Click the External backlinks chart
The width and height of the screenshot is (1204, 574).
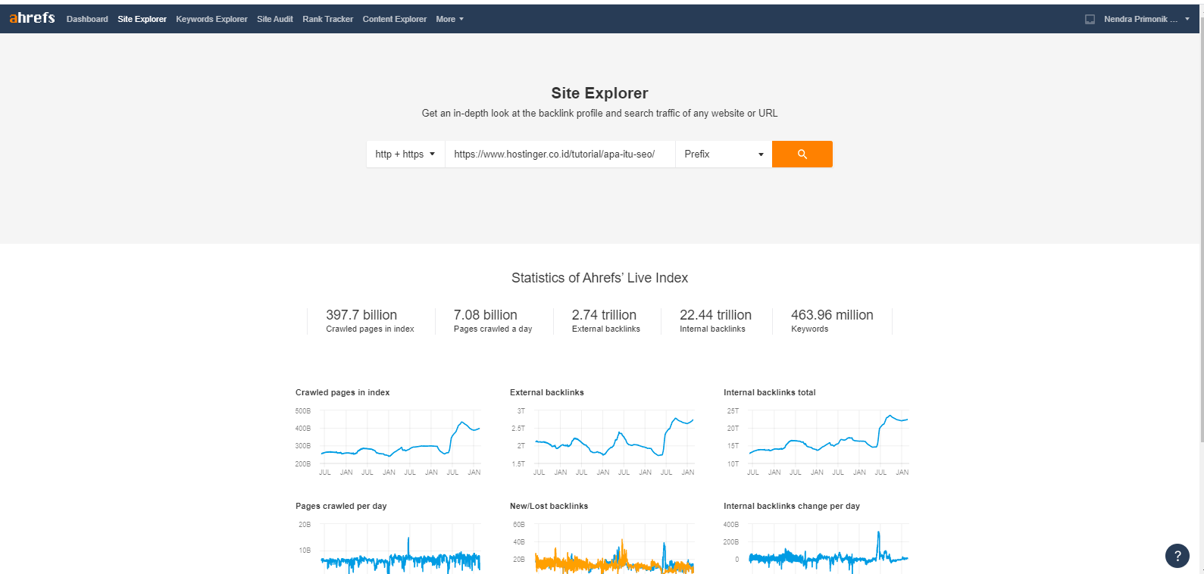tap(602, 439)
